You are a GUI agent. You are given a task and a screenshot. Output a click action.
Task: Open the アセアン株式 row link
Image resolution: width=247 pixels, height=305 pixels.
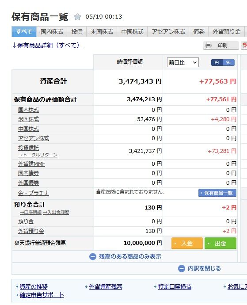point(34,138)
